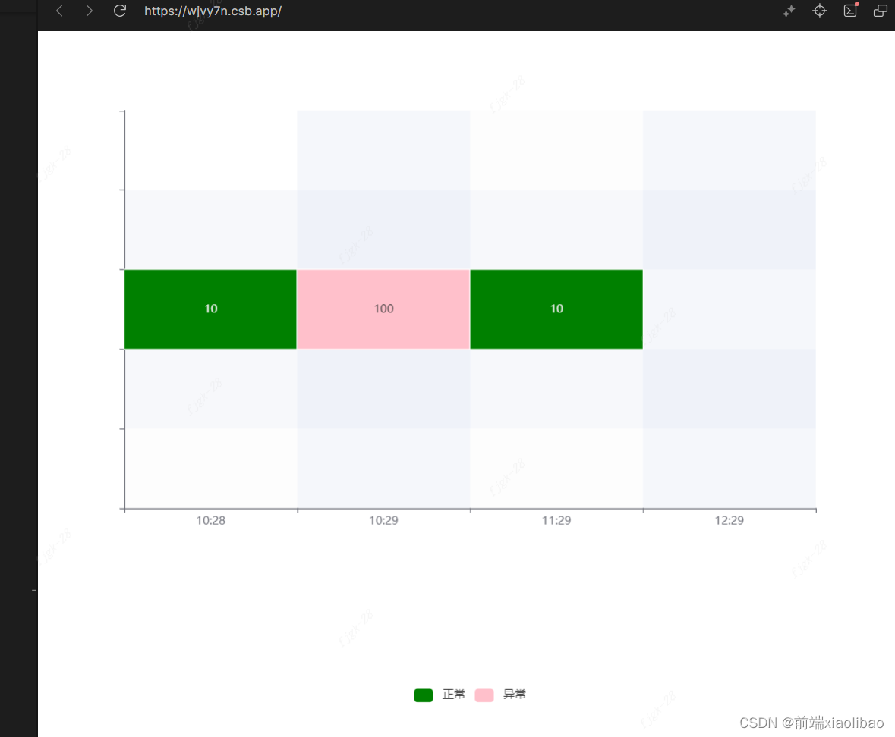Click the open-in-new-window icon

(880, 11)
